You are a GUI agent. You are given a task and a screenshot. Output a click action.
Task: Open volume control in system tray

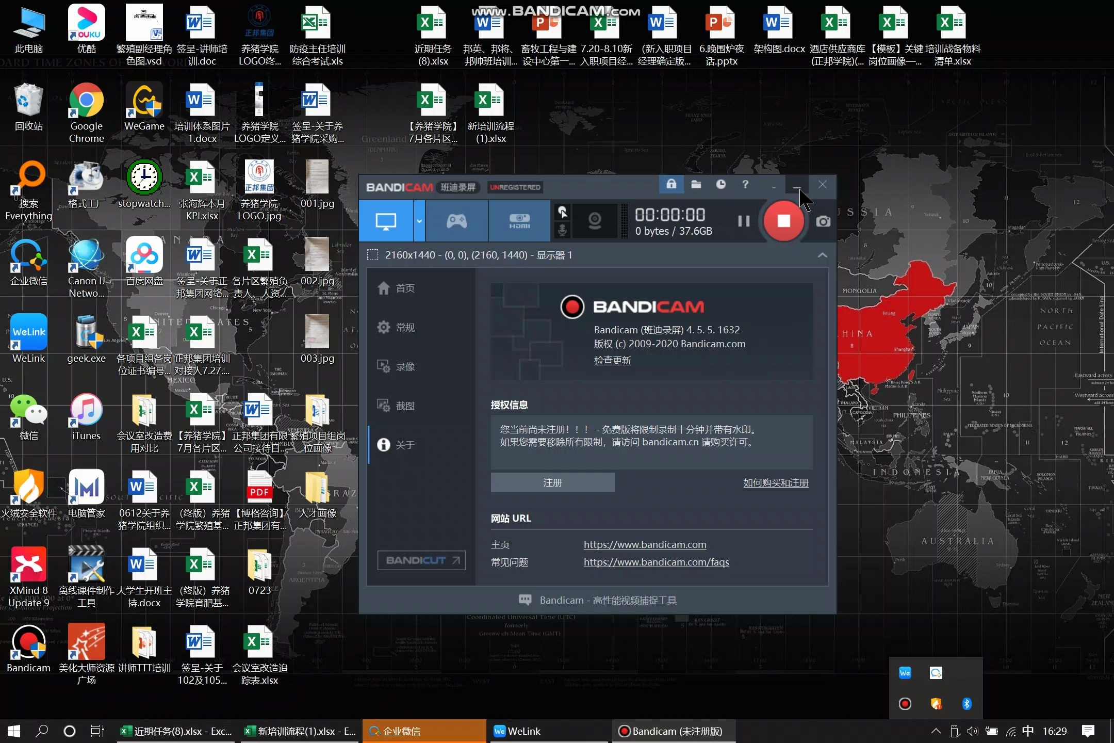[973, 731]
